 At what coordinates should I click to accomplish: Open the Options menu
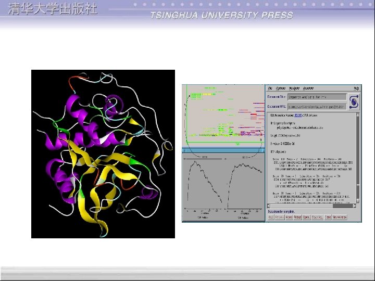point(280,88)
